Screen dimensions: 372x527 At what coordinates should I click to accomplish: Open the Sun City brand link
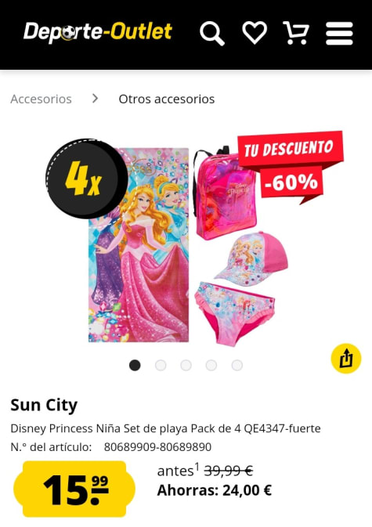(44, 405)
